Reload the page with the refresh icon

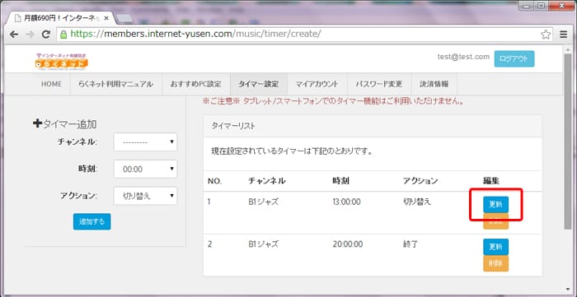point(46,35)
